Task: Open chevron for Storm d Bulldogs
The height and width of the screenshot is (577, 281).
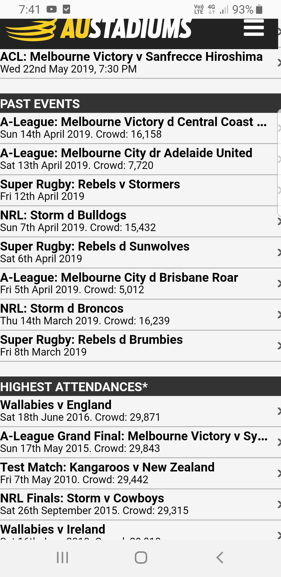Action: [x=279, y=221]
